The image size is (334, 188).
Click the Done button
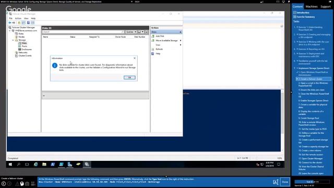coord(285,182)
